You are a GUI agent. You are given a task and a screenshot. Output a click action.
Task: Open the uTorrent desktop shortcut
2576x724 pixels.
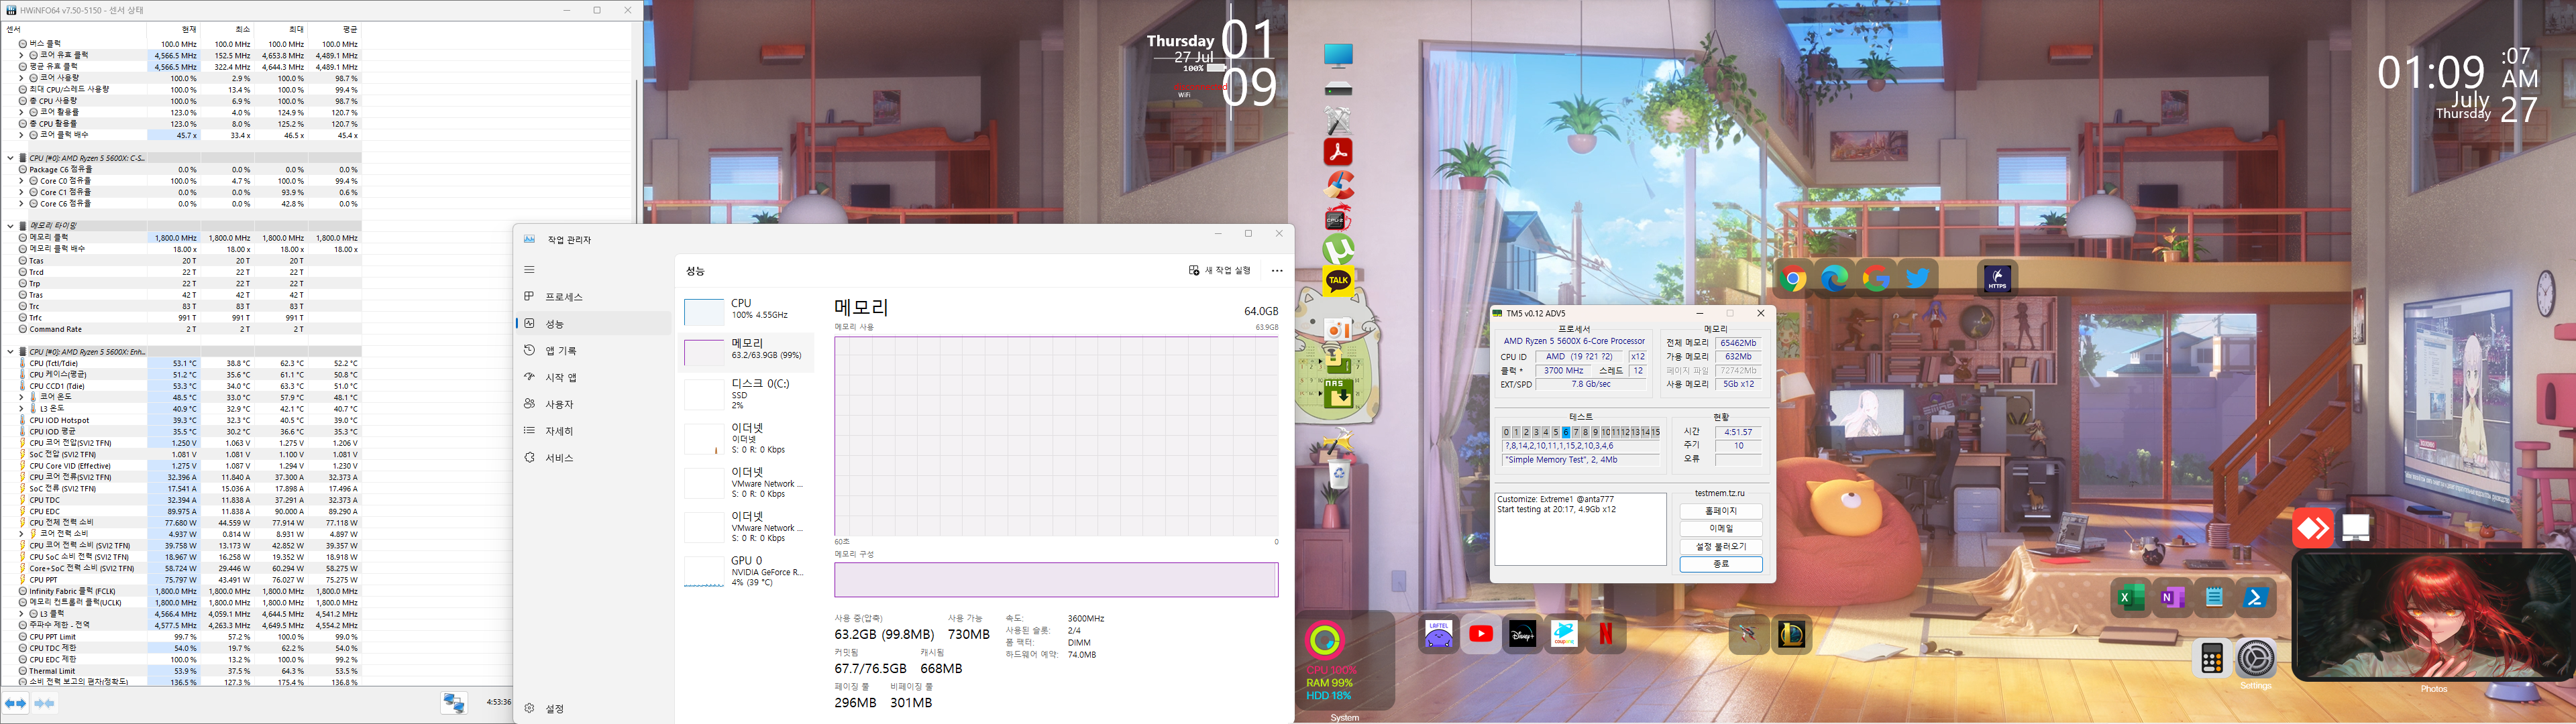1338,249
